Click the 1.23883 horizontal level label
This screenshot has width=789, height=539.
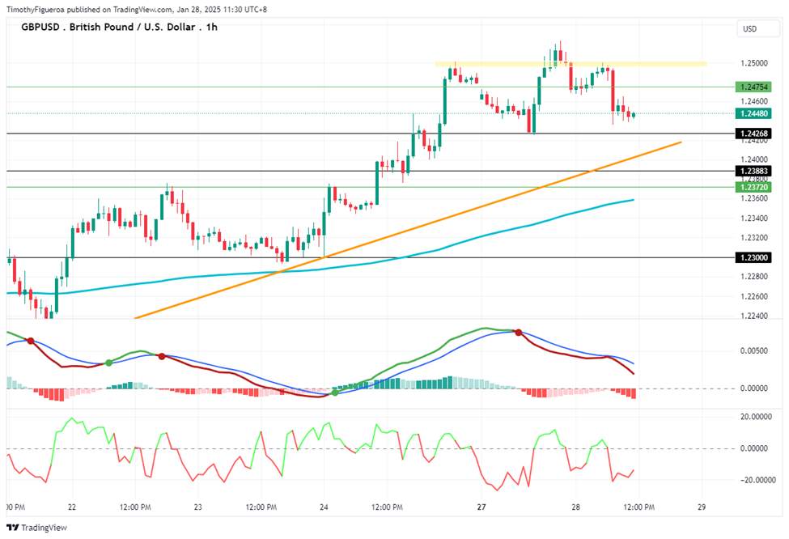(x=753, y=171)
